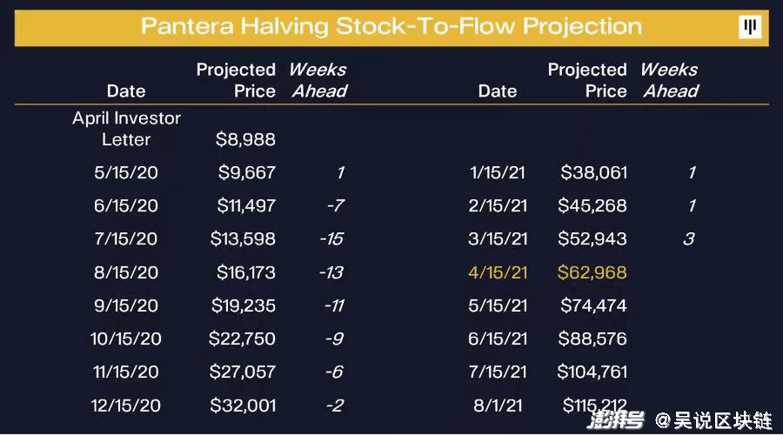The width and height of the screenshot is (783, 436).
Task: Select the highlighted 4/15/21 date
Action: 499,272
